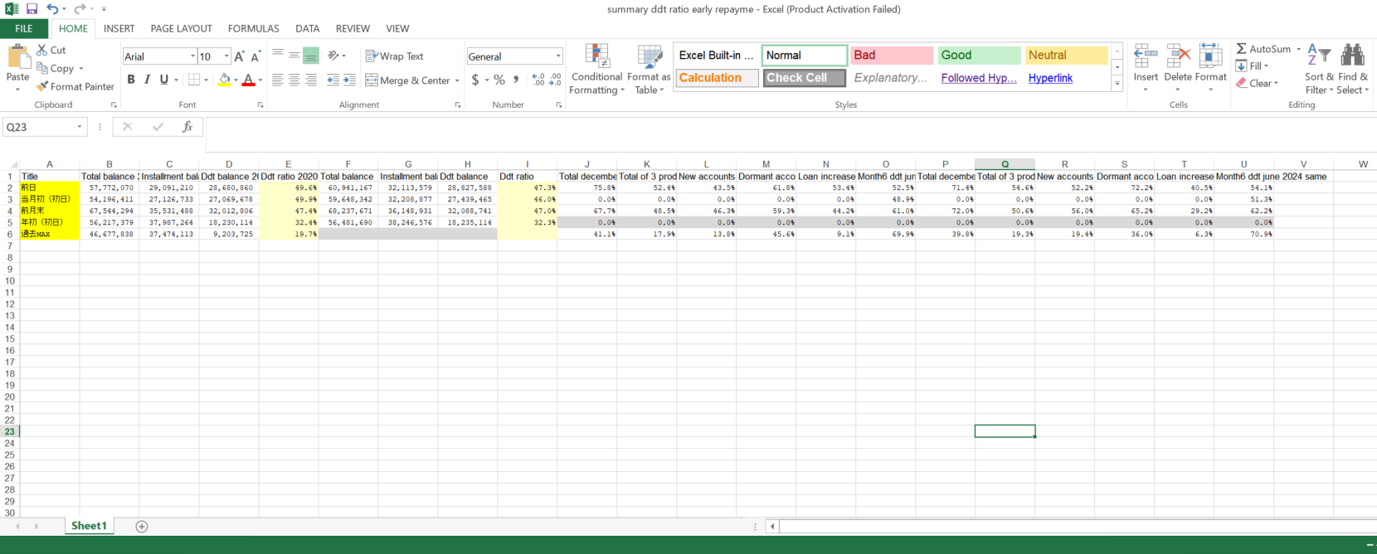Select the Sheet1 sheet tab
1377x554 pixels.
(89, 526)
